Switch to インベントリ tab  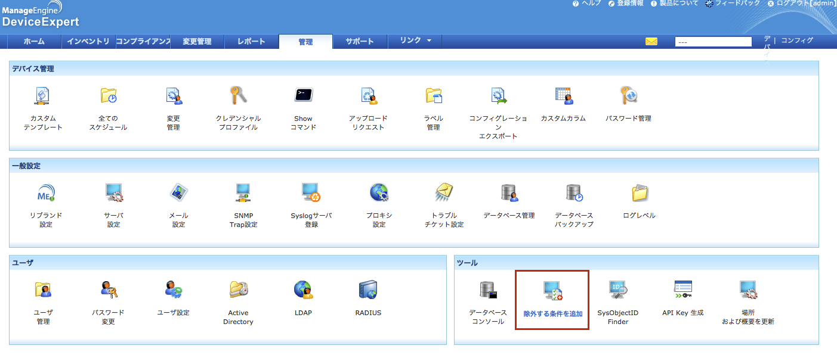88,42
